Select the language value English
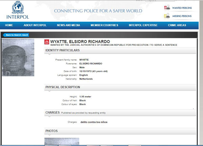 click(84, 75)
